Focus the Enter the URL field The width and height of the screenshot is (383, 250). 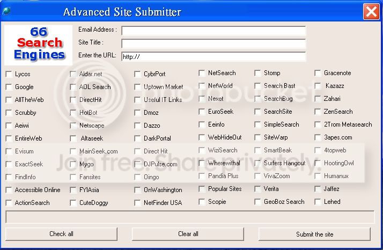(213, 57)
